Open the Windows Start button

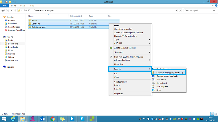click(x=4, y=119)
